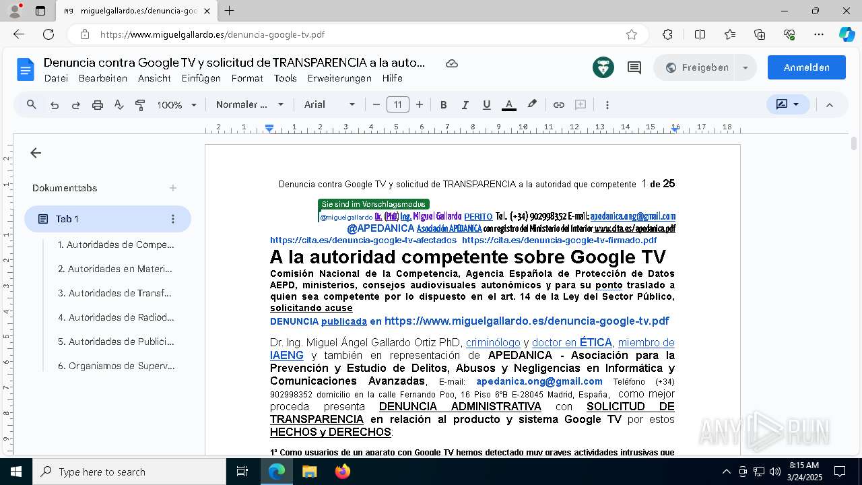This screenshot has width=862, height=485.
Task: Go to outline item 5. Autoridades de Publici...
Action: click(x=116, y=342)
